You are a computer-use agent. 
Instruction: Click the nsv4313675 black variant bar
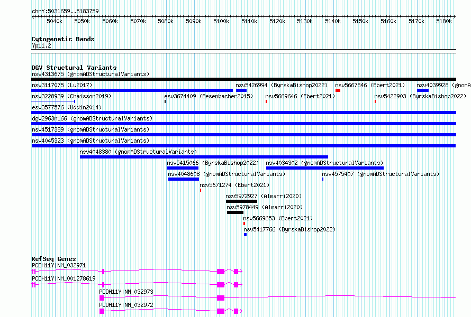point(243,79)
